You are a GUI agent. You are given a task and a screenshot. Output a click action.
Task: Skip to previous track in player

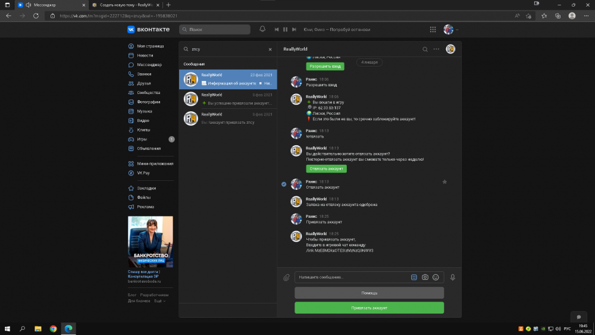coord(277,29)
